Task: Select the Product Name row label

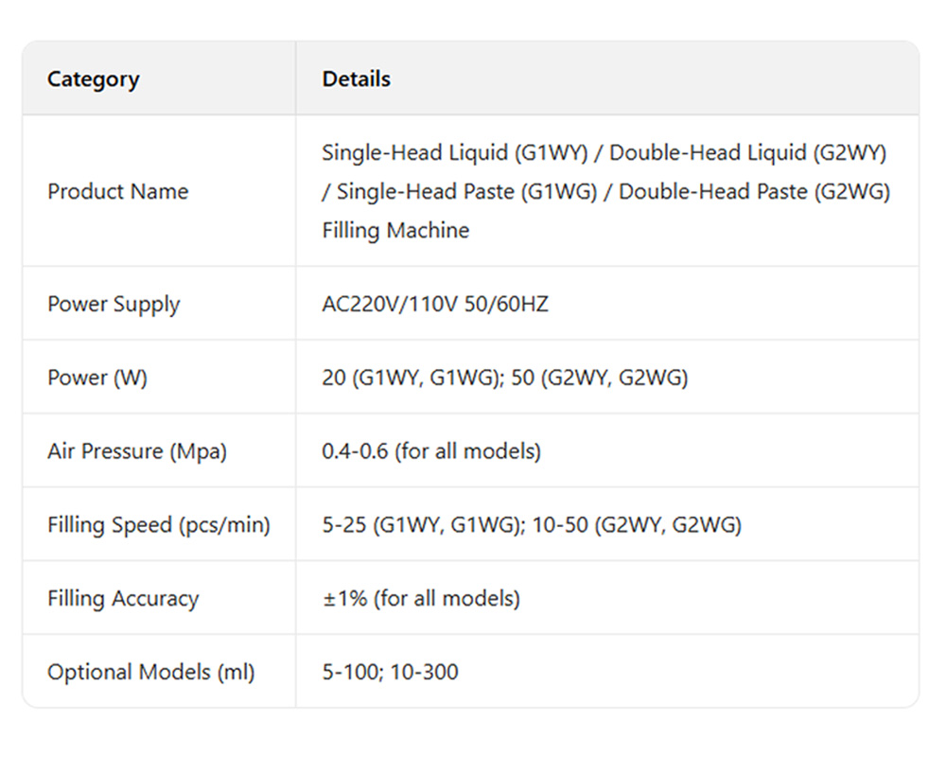Action: (117, 191)
